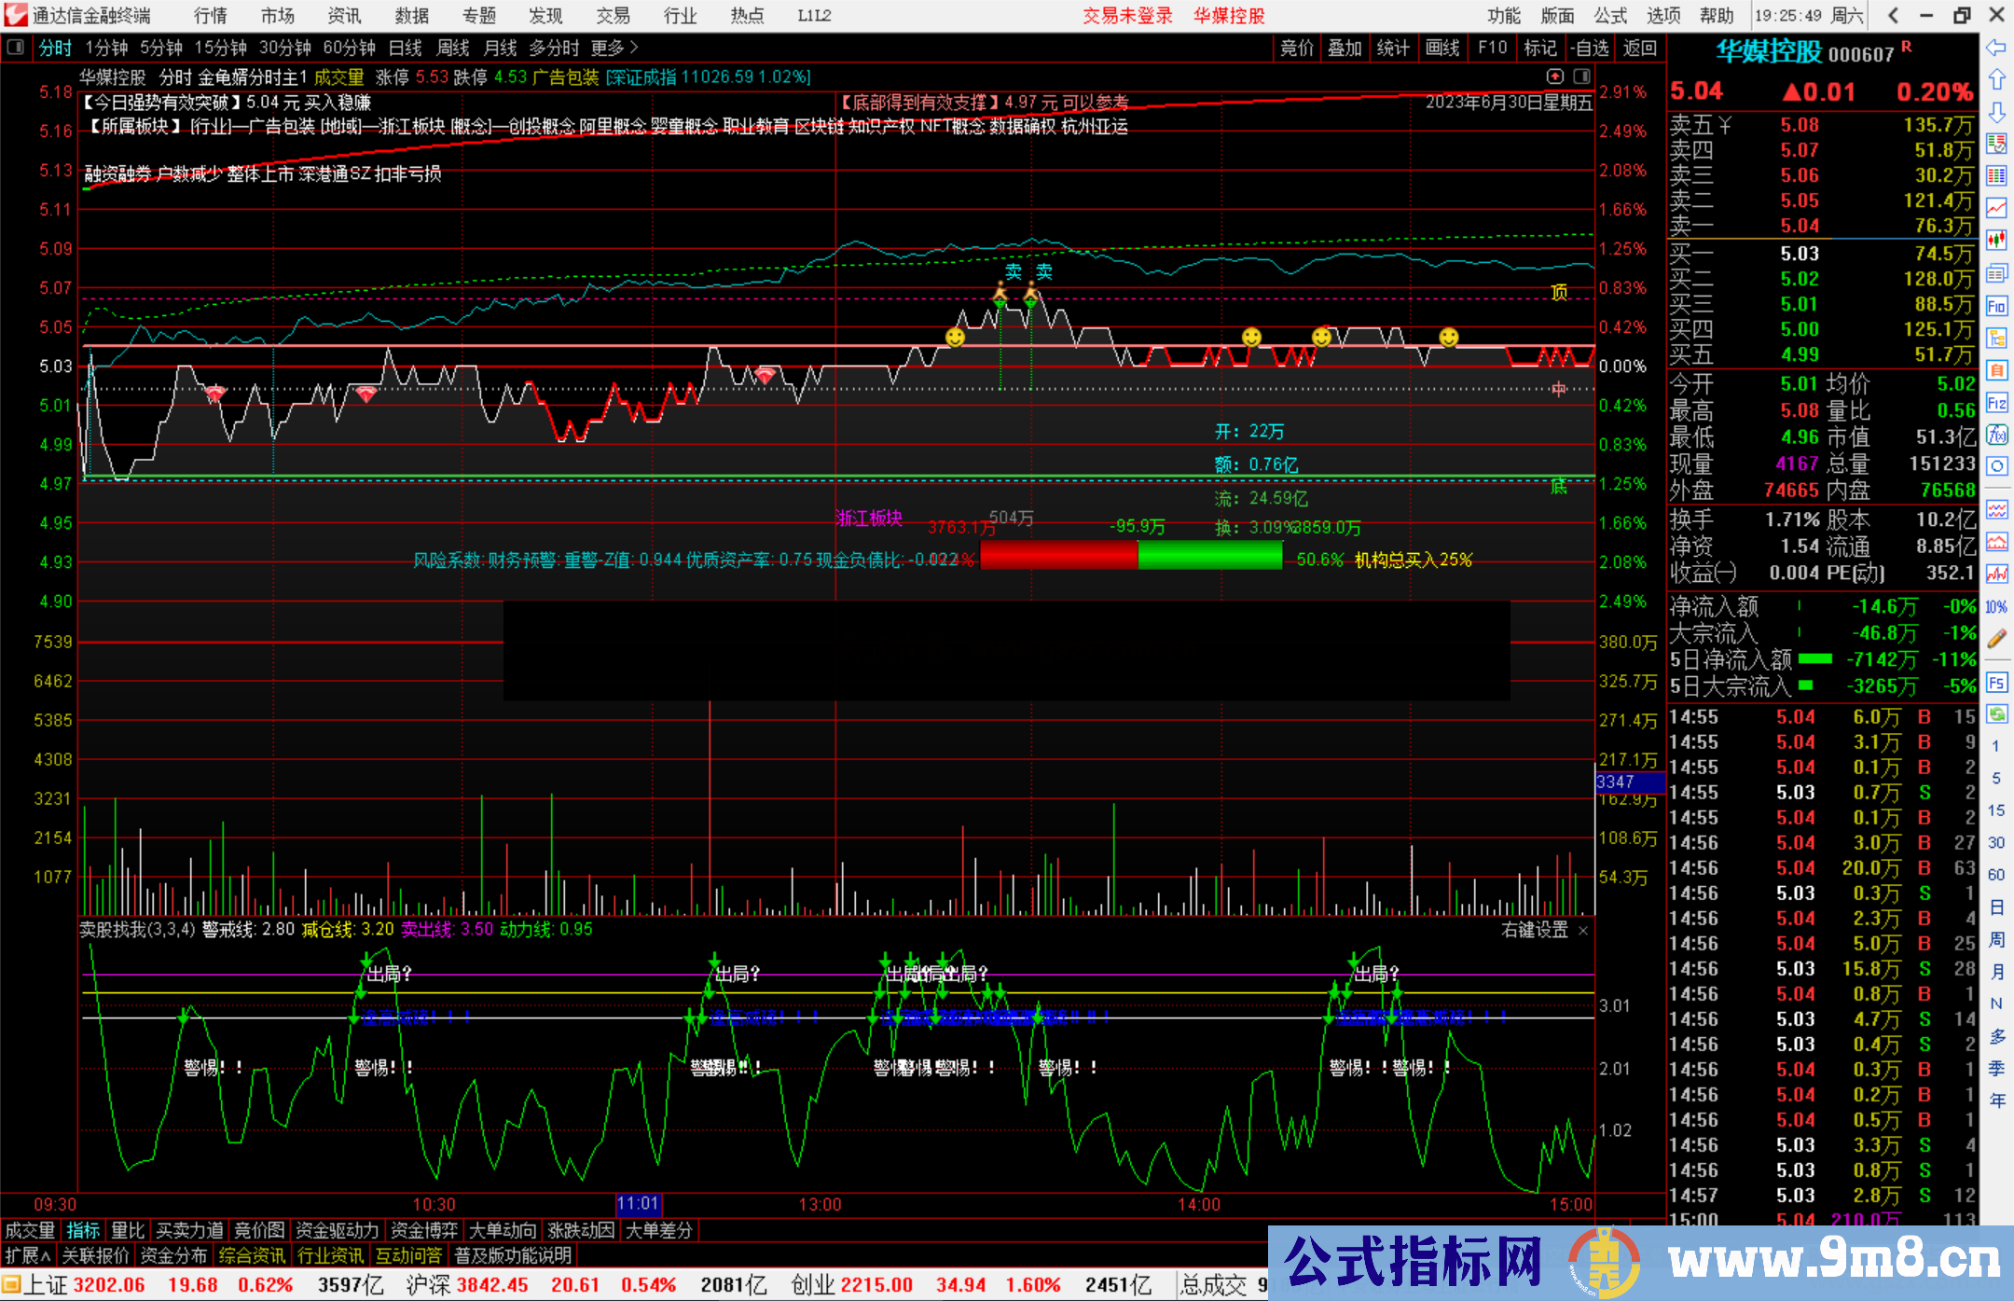
Task: Click 交易未登录 login link
Action: (x=1127, y=16)
